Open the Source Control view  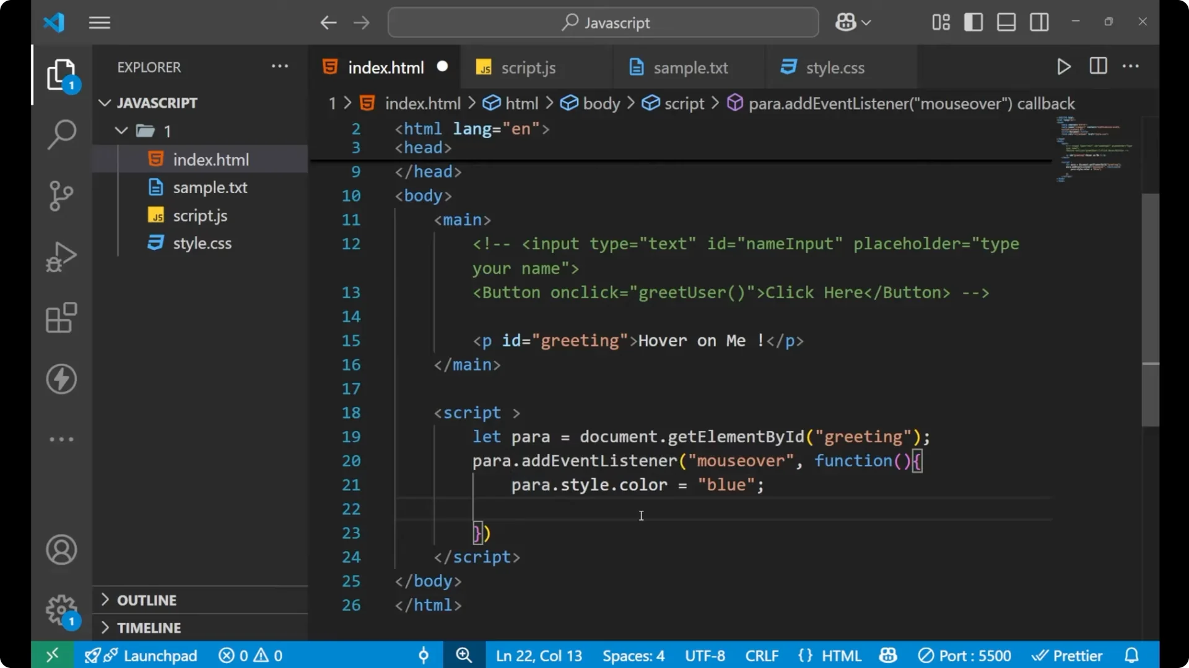[x=61, y=195]
